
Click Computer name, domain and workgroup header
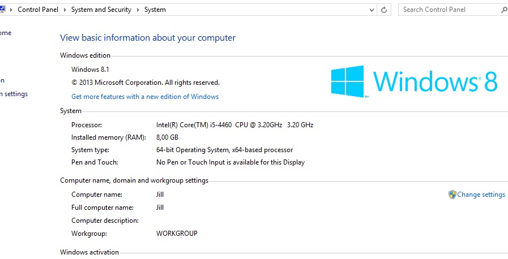[x=134, y=180]
